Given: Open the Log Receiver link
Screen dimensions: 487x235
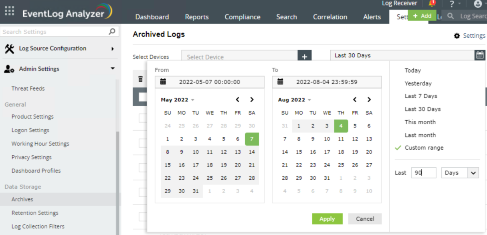Looking at the screenshot, I should [x=399, y=3].
